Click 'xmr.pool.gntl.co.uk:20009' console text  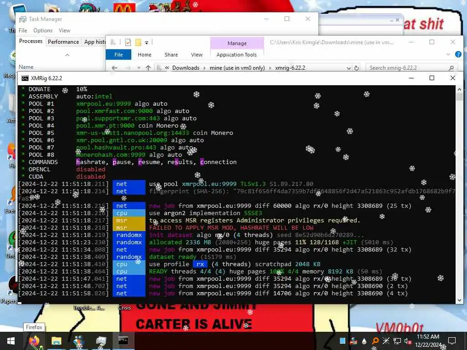click(x=122, y=140)
